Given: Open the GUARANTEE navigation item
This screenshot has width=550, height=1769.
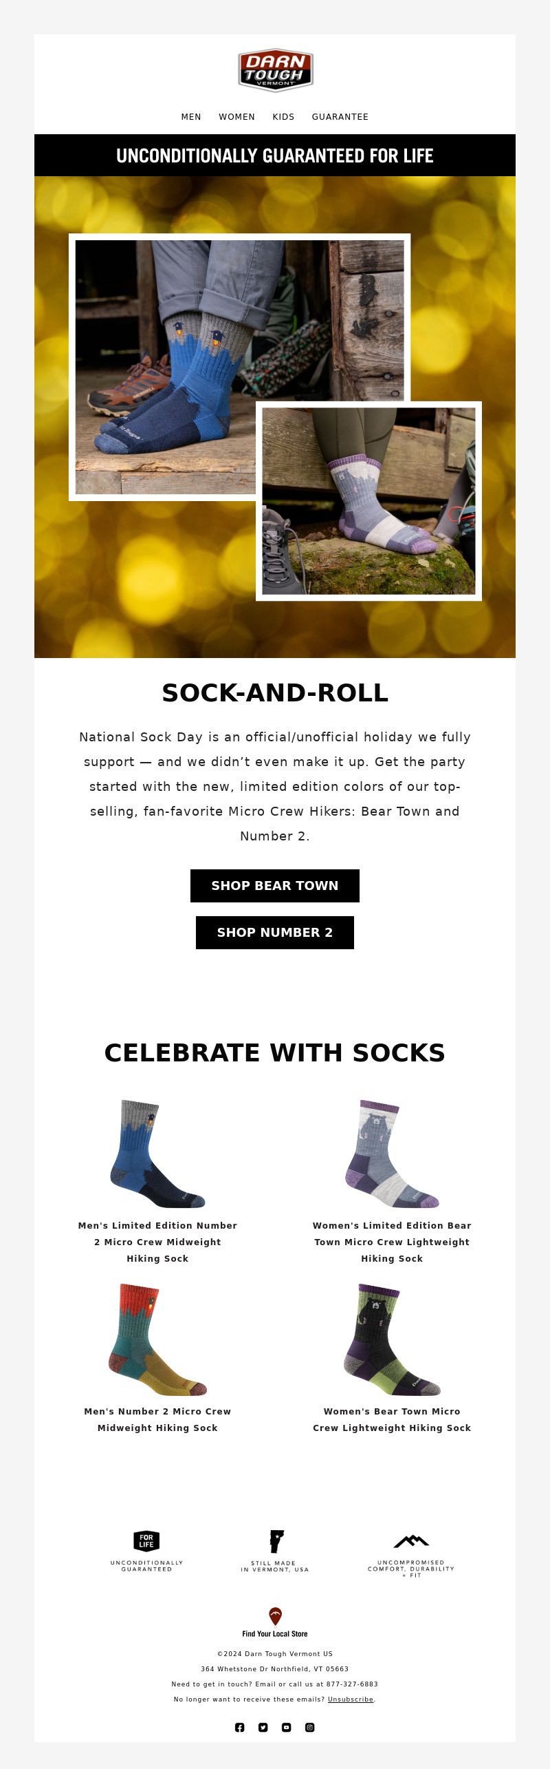Looking at the screenshot, I should point(340,117).
